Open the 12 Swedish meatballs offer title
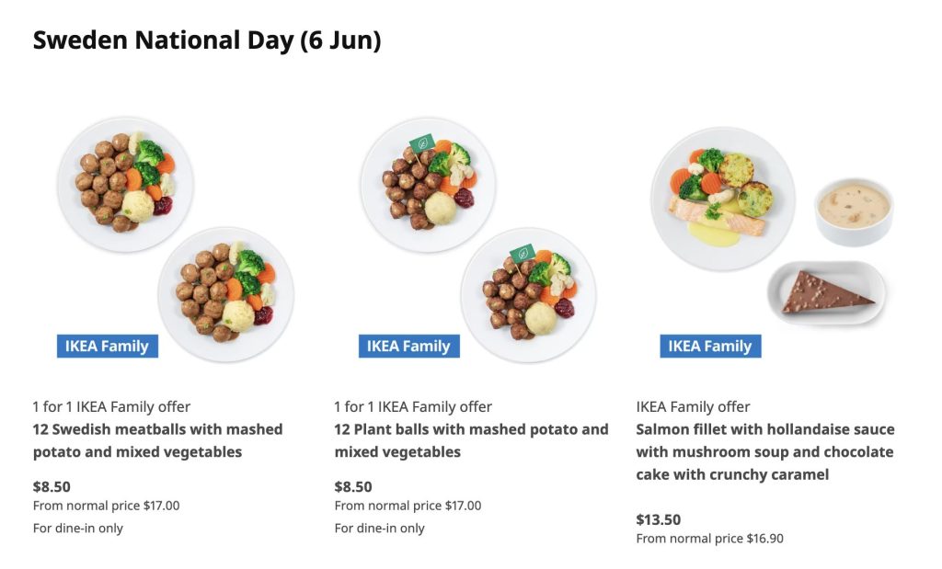The image size is (942, 569). tap(157, 440)
